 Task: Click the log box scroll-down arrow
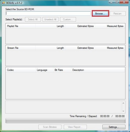[x=123, y=111]
